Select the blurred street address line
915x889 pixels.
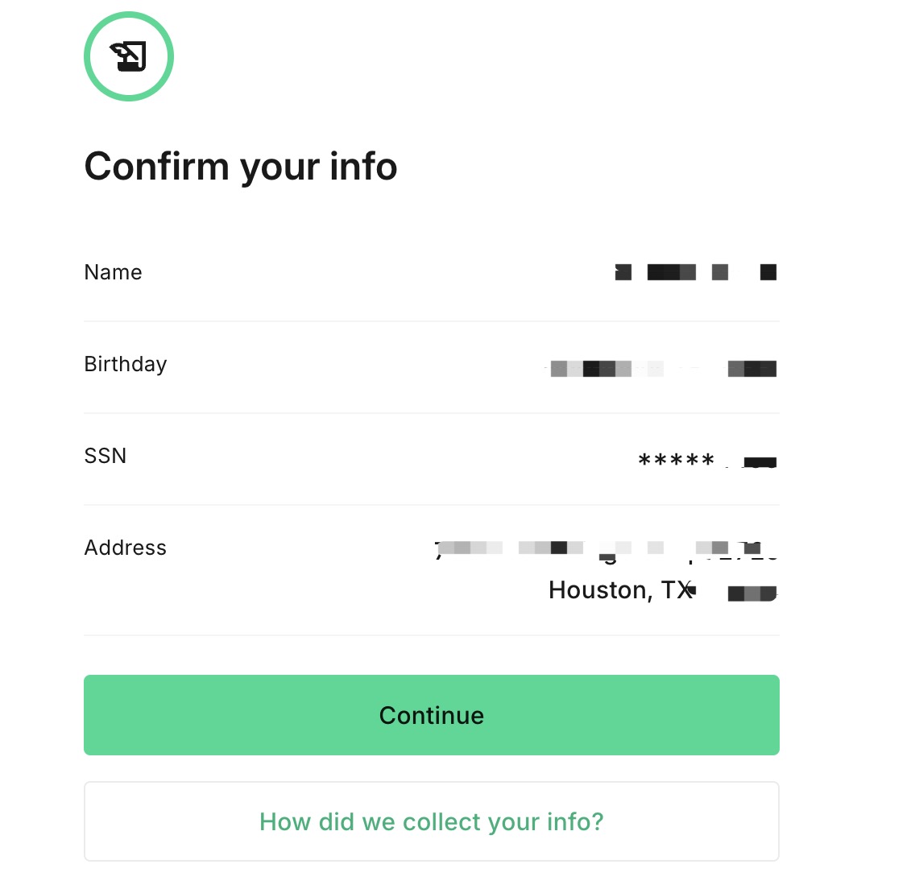606,548
